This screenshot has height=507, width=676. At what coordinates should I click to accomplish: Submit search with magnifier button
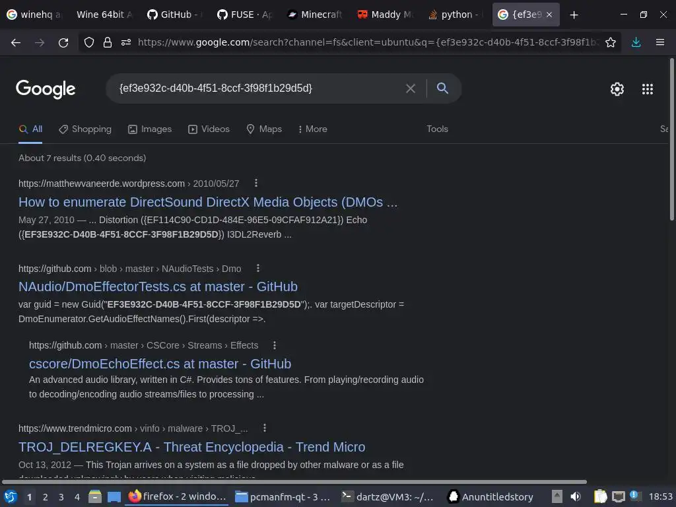click(x=442, y=88)
